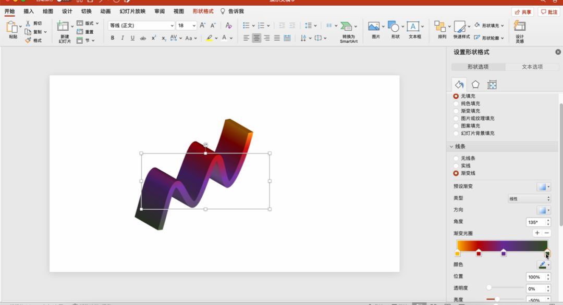Click the Cut (剪切) scissors icon

click(28, 23)
